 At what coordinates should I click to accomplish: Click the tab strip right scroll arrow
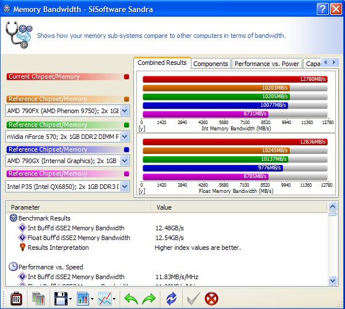[x=334, y=63]
